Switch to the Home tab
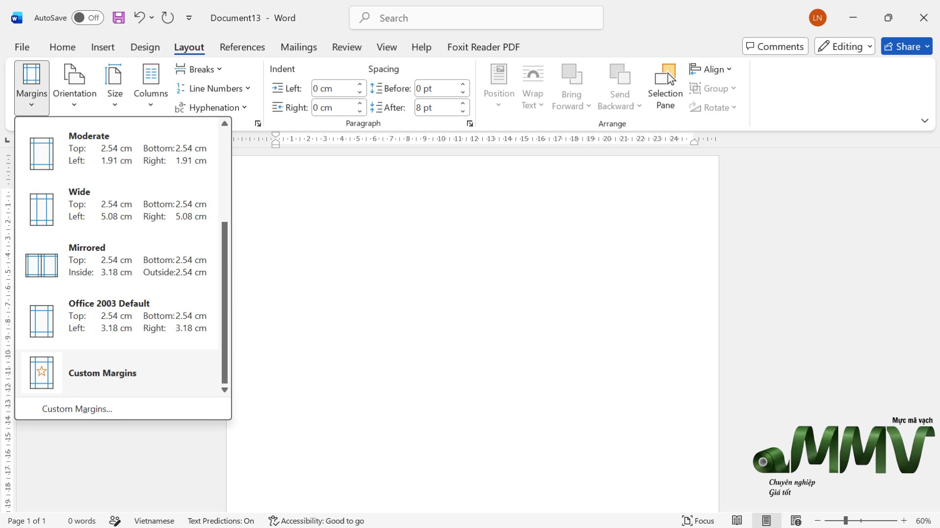 63,47
